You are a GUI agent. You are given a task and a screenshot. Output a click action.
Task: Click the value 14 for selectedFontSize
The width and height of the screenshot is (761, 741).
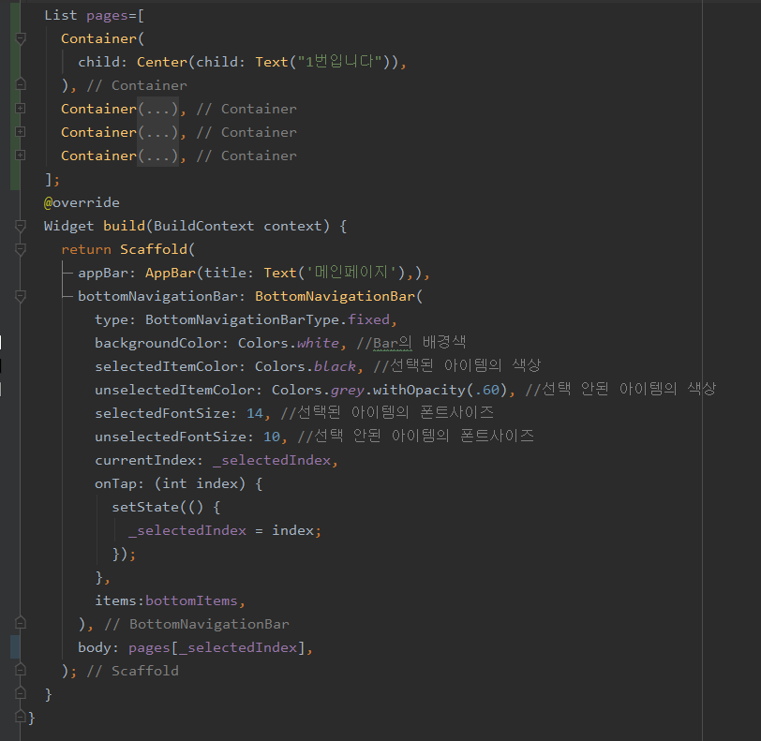[255, 413]
